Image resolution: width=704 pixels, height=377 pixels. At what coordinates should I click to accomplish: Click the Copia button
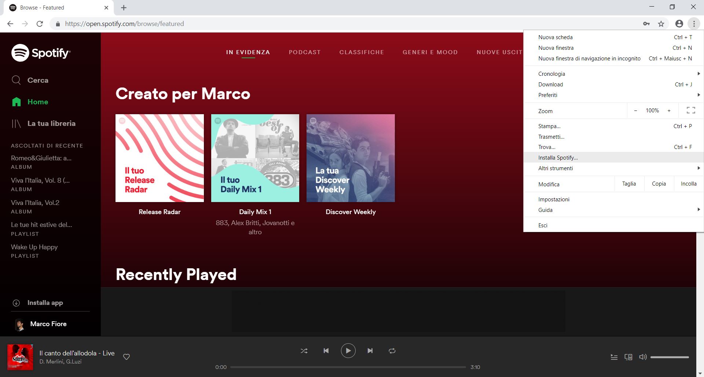(659, 183)
